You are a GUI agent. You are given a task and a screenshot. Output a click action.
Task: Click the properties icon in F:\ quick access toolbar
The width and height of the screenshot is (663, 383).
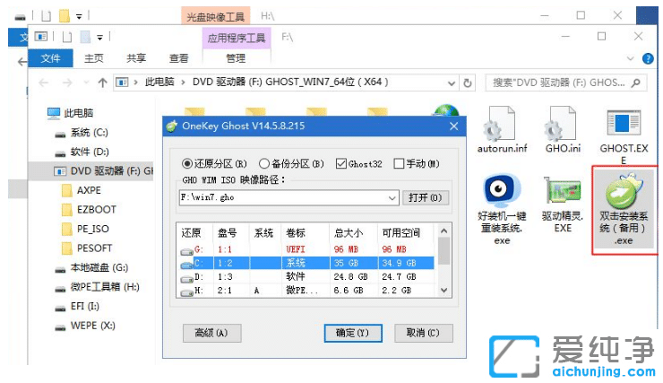click(41, 37)
